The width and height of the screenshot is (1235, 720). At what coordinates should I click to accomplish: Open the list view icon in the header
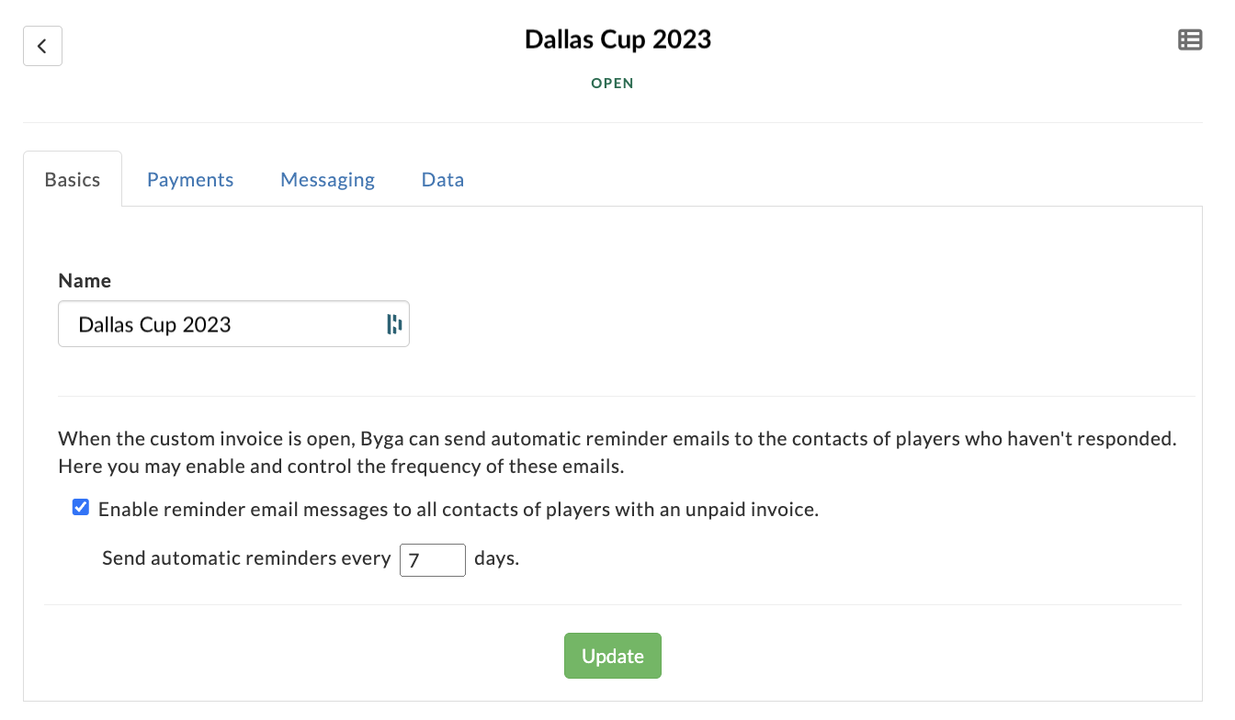1190,39
